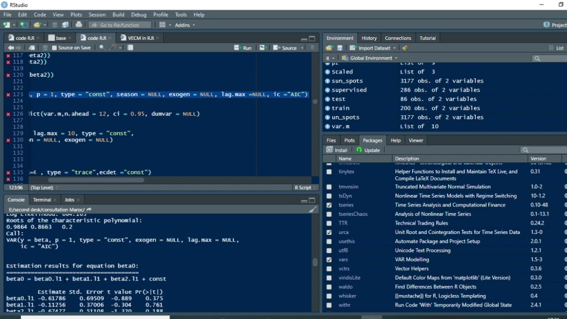567x319 pixels.
Task: Re-run the previous code region
Action: (262, 48)
